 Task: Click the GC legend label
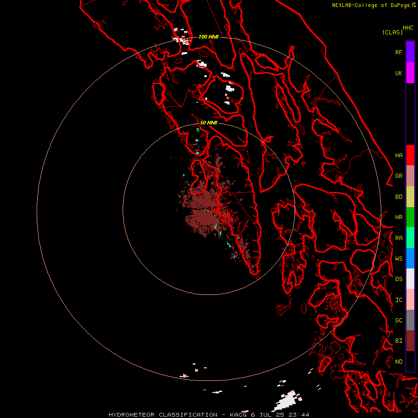(x=399, y=320)
